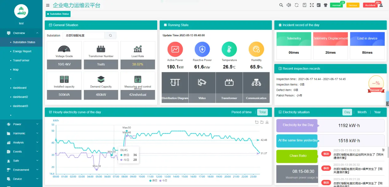Click the Communication icon in Running State
Viewport: 389px width, 187px height.
(256, 82)
